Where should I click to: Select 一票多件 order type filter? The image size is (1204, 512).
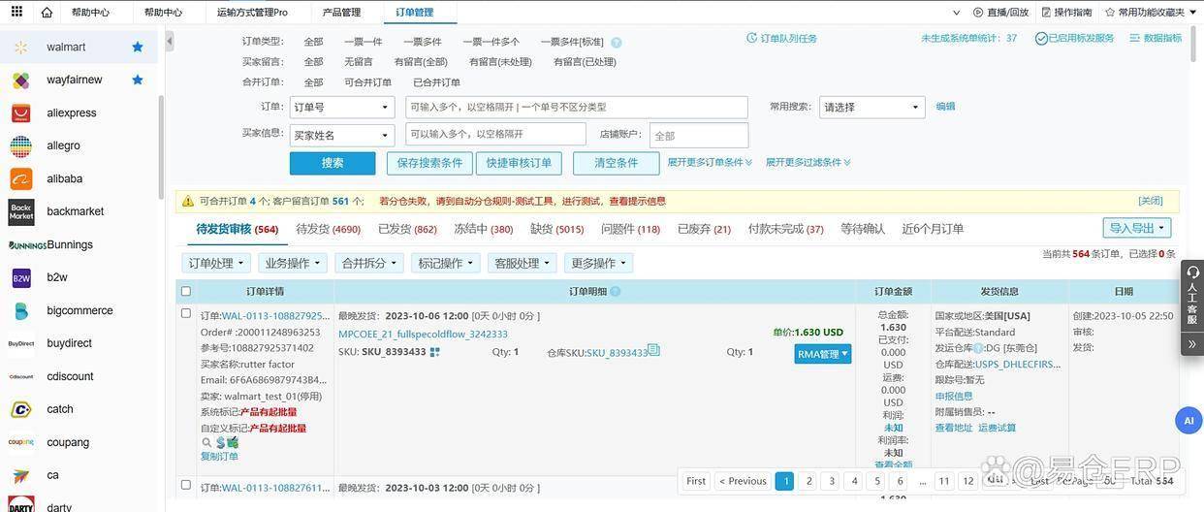pyautogui.click(x=423, y=42)
